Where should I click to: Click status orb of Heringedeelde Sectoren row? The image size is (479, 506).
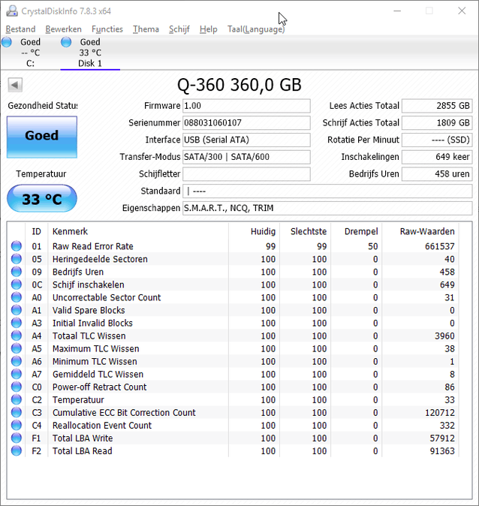[x=17, y=259]
